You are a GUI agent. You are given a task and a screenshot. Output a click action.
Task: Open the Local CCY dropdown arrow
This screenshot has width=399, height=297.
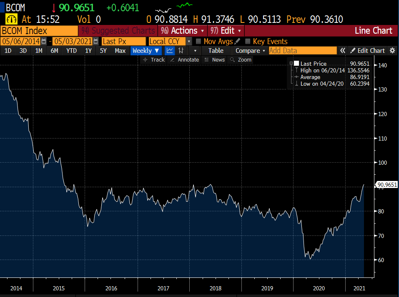point(189,41)
